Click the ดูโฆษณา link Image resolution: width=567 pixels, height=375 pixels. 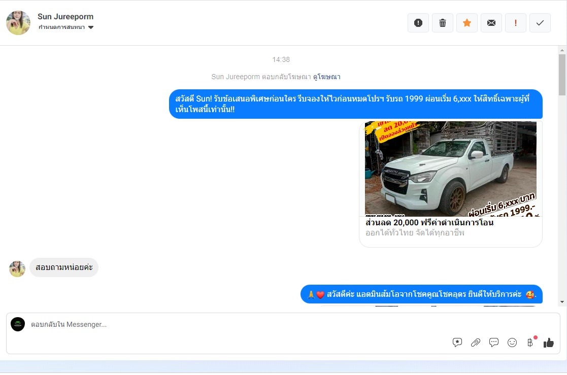(x=326, y=77)
